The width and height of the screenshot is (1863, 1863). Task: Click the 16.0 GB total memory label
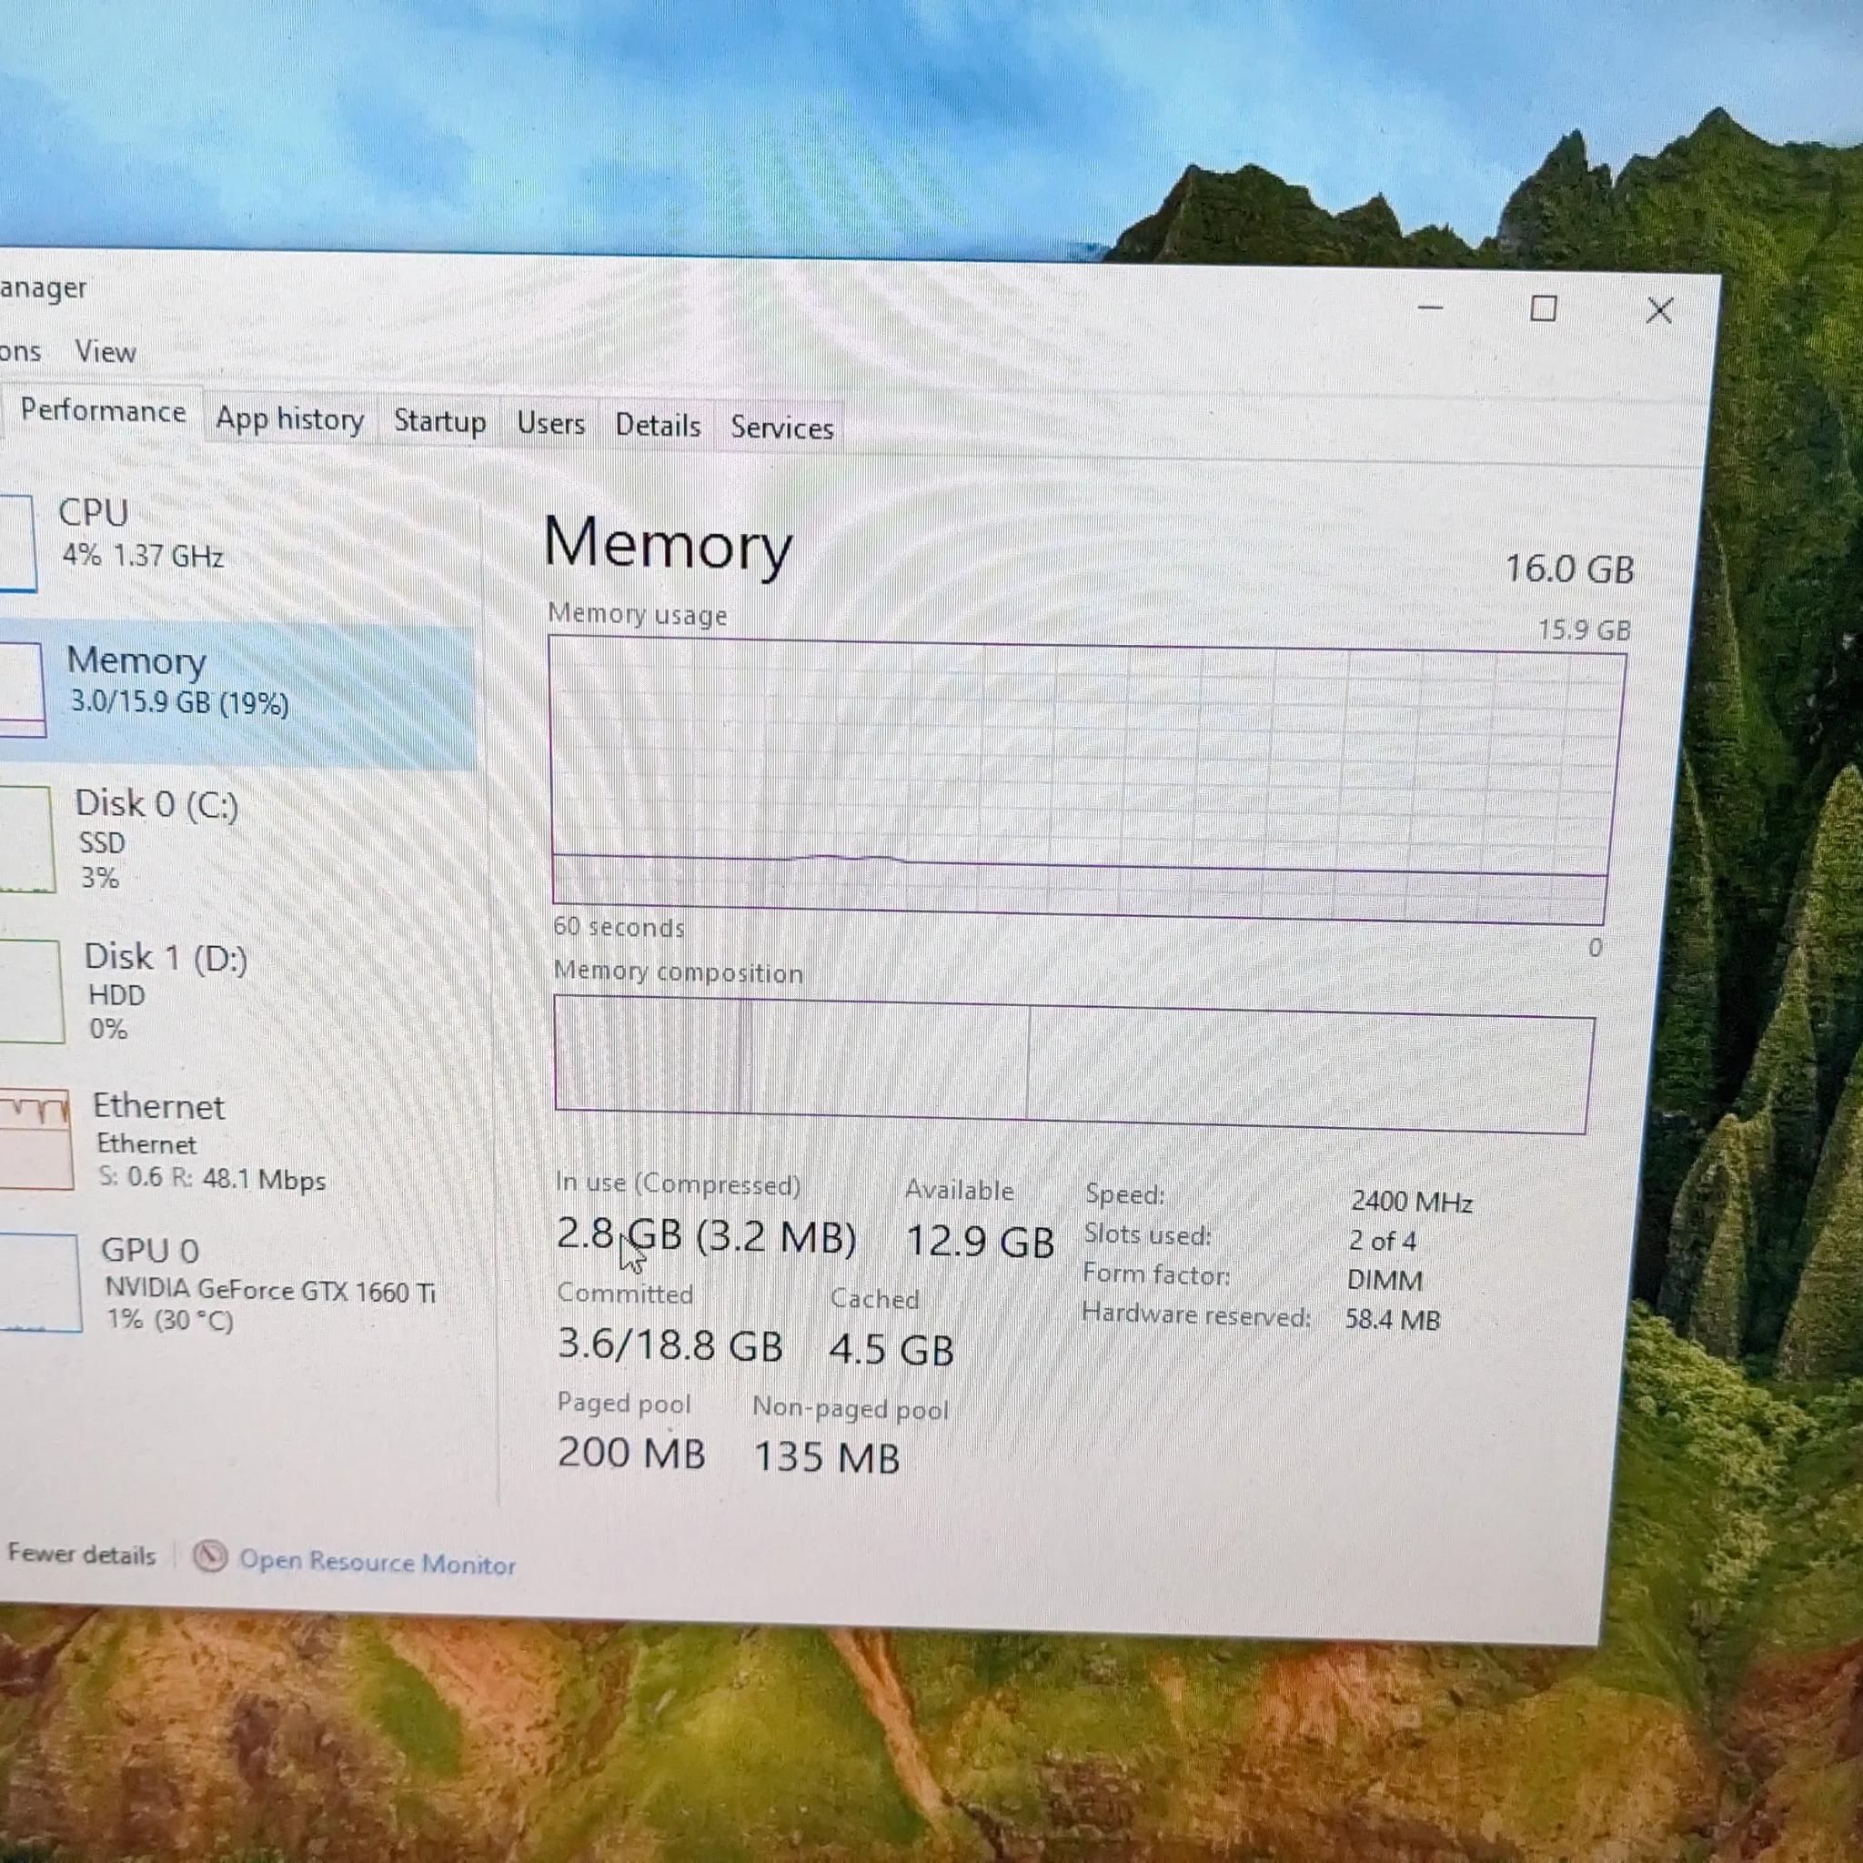(1569, 569)
